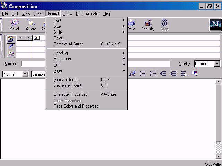The image size is (222, 166).
Task: Open the paragraph style Normal dropdown
Action: [x=25, y=74]
